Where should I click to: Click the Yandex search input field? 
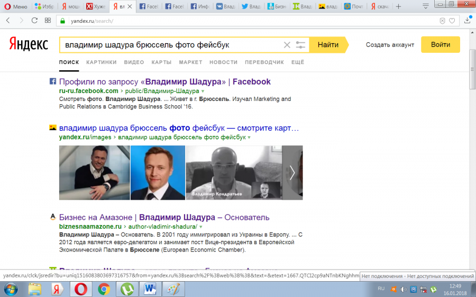169,45
